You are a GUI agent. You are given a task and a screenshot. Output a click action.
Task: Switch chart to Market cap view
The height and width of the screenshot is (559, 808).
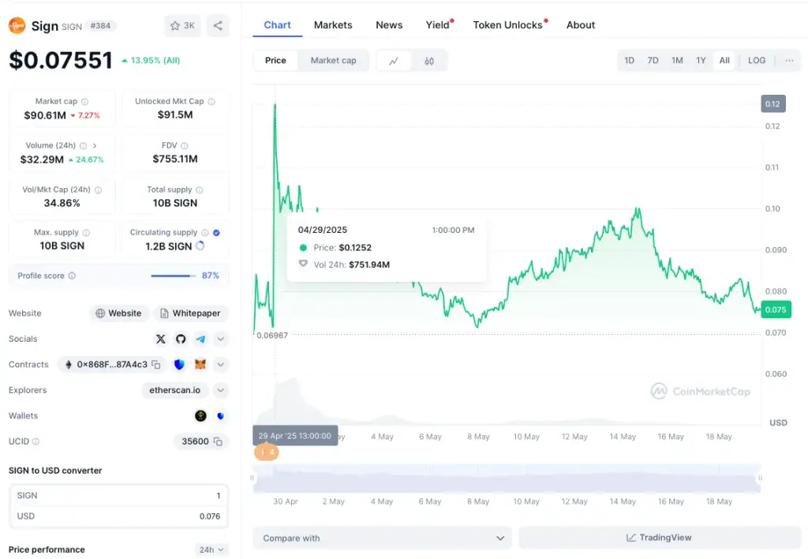click(x=334, y=60)
